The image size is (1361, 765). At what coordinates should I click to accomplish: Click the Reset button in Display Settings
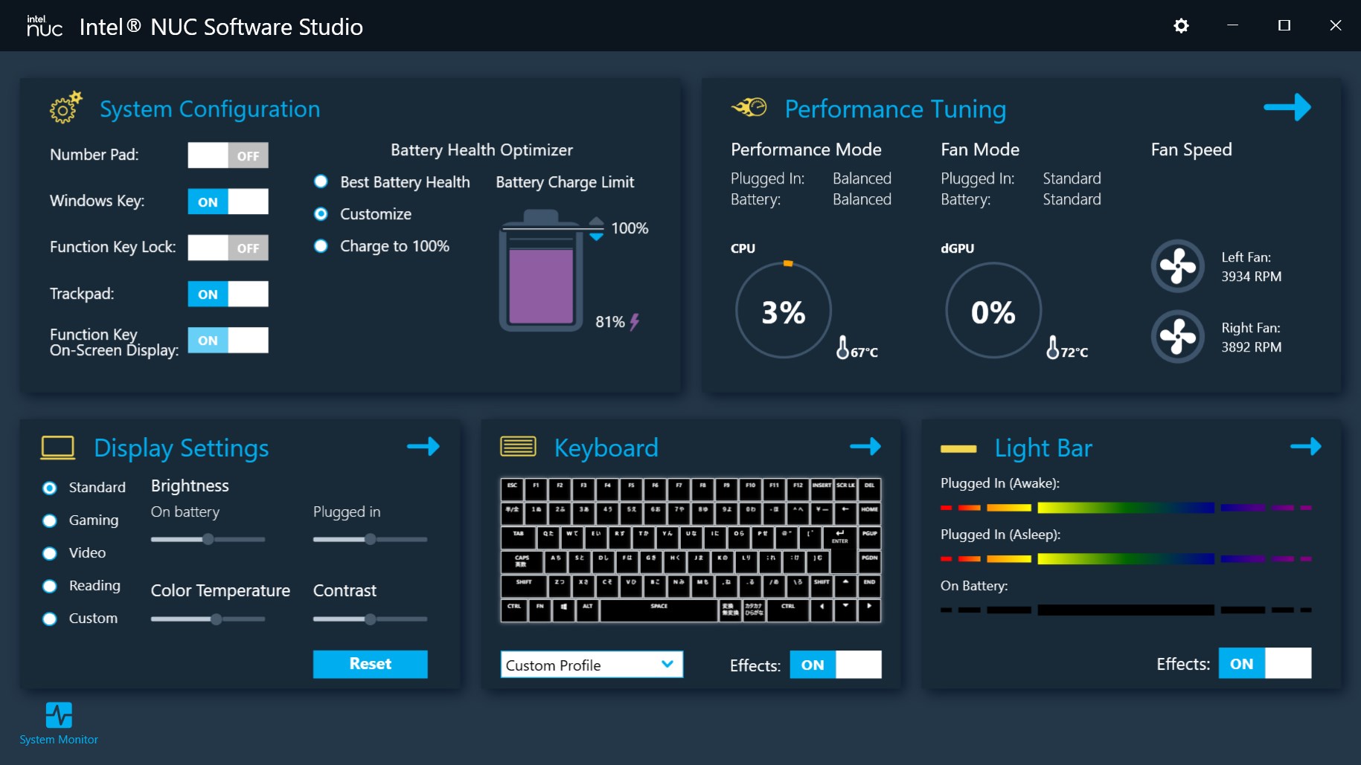(371, 664)
